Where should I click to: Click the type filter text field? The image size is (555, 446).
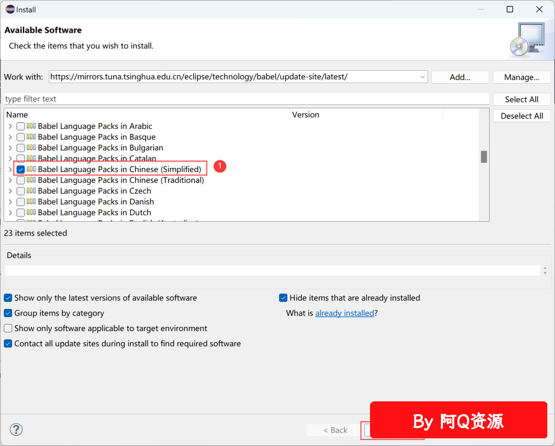[246, 99]
